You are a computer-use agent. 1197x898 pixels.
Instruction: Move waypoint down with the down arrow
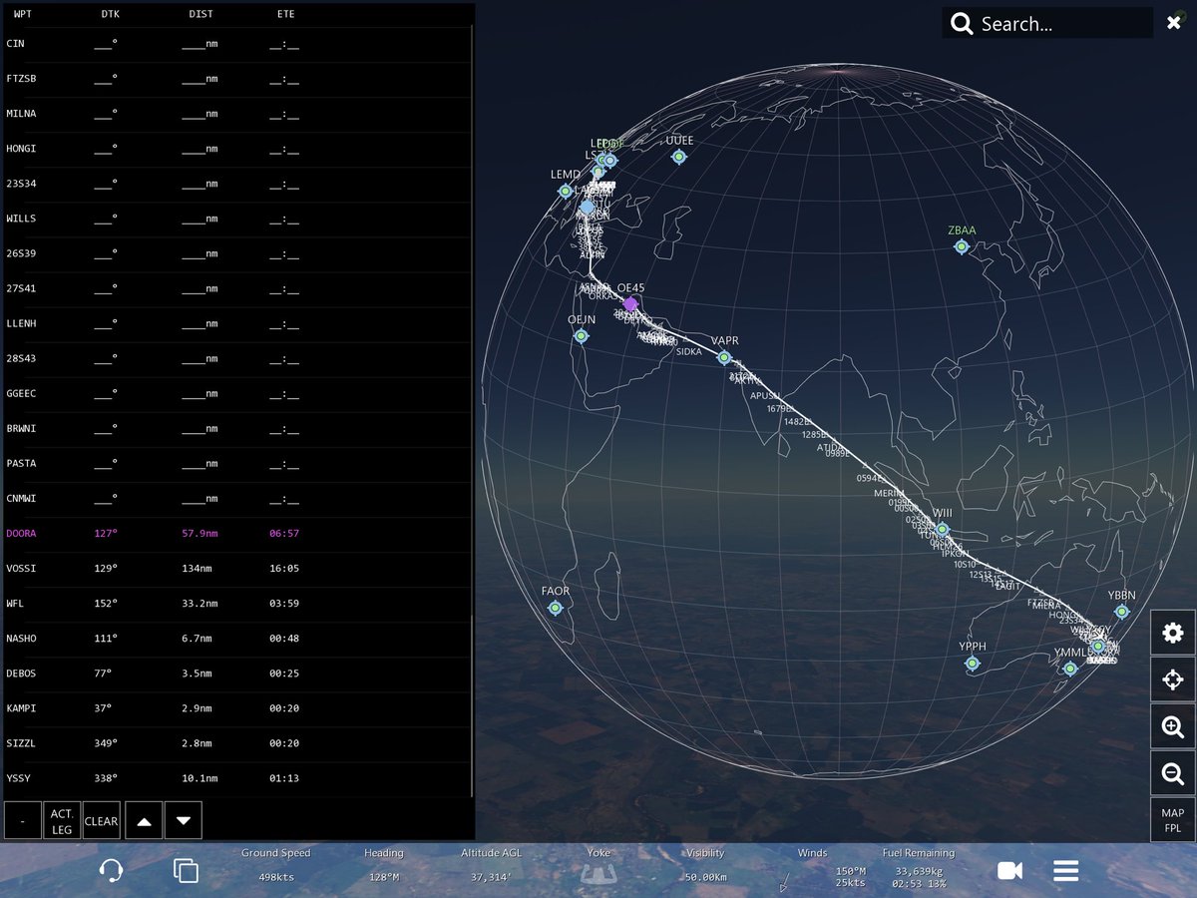click(184, 820)
